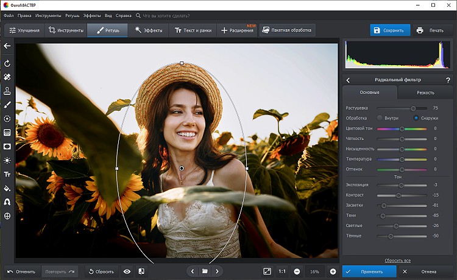Click the 'Сбросить все' link

(x=397, y=261)
